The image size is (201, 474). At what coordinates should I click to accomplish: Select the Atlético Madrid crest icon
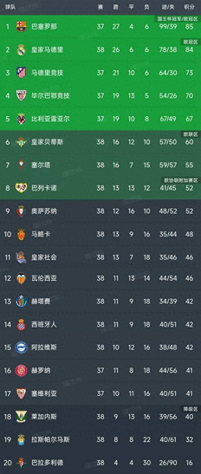[x=21, y=73]
